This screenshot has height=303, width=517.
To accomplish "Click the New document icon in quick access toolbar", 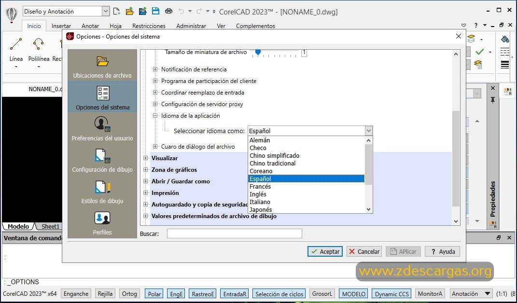I will click(116, 11).
